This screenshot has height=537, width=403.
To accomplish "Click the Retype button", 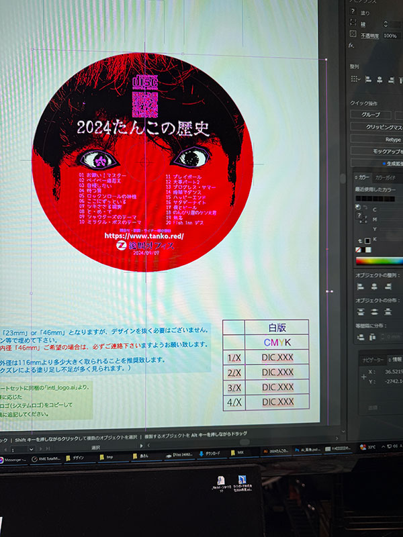I will pos(377,140).
